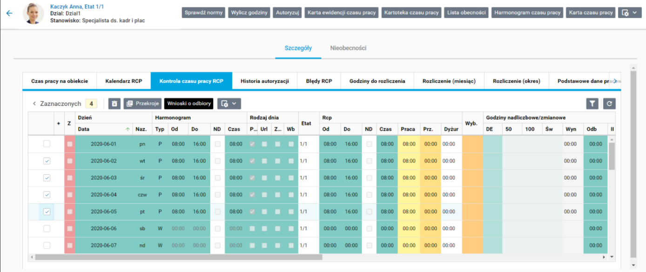This screenshot has width=646, height=272.
Task: Untick row checkbox for 2020-06-05
Action: click(x=47, y=212)
